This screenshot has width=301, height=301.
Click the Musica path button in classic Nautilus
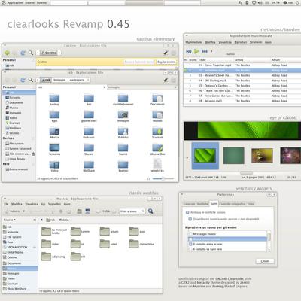63,220
